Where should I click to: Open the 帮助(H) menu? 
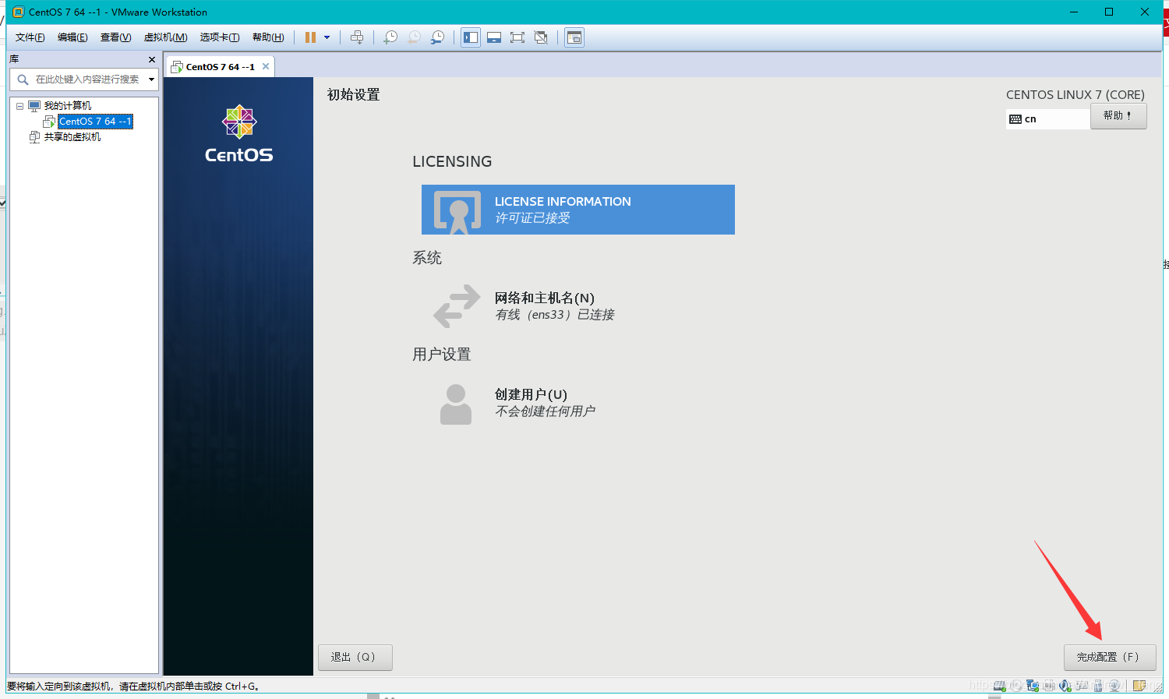tap(268, 37)
